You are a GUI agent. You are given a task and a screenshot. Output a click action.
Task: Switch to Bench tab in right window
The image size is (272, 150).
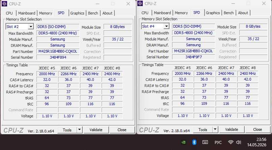[228, 13]
